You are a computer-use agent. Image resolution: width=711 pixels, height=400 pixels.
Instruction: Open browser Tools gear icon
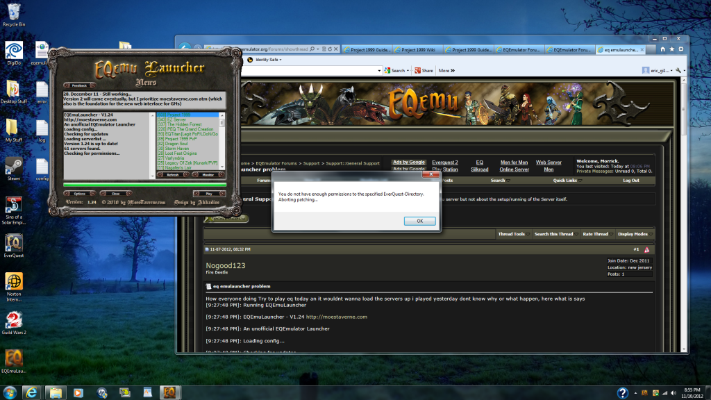(x=680, y=49)
